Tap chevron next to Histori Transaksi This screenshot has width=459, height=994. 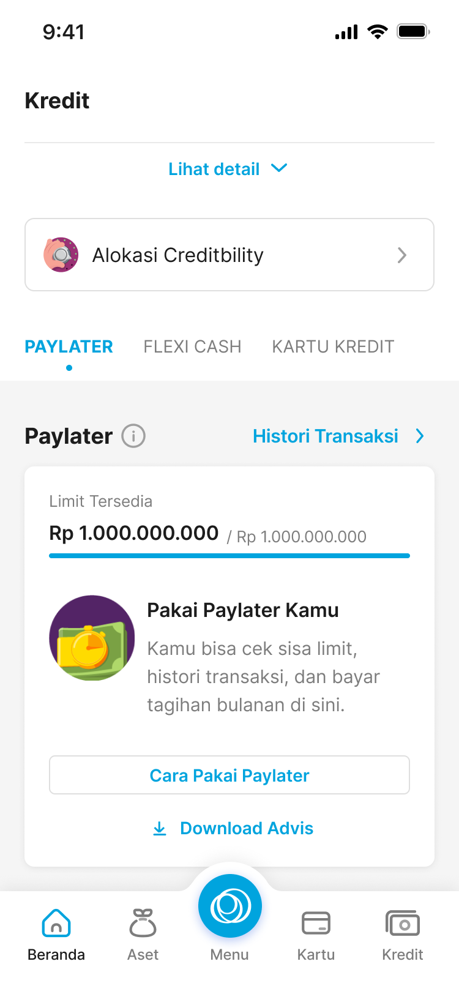420,436
